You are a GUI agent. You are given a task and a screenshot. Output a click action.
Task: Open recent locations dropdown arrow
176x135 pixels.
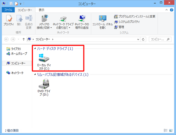click(18, 39)
